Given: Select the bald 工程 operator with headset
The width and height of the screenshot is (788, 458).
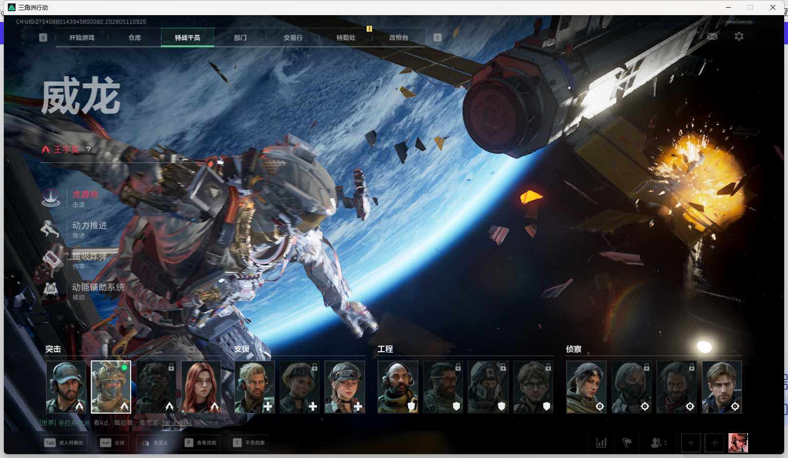Looking at the screenshot, I should tap(398, 387).
